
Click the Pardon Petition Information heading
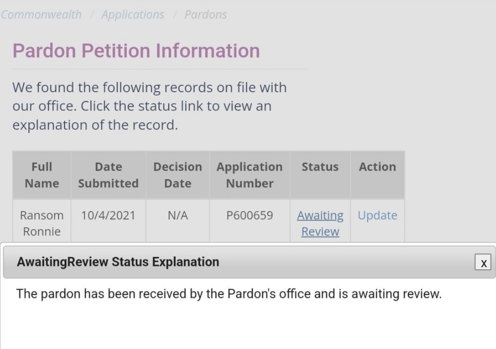(x=136, y=51)
